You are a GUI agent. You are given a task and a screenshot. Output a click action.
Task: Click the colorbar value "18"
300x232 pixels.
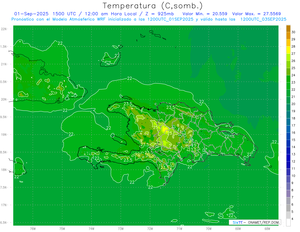(x=293, y=118)
